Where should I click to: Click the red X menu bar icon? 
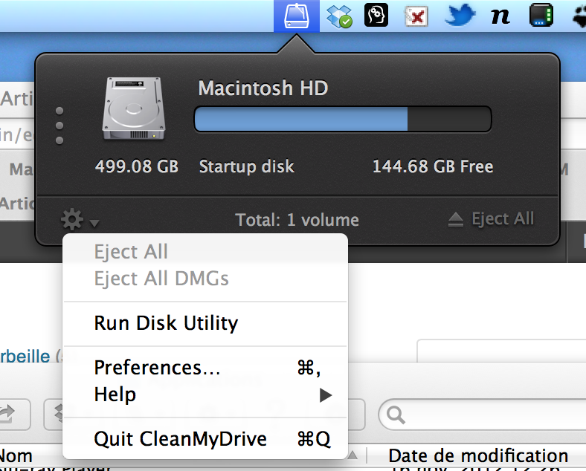(416, 16)
